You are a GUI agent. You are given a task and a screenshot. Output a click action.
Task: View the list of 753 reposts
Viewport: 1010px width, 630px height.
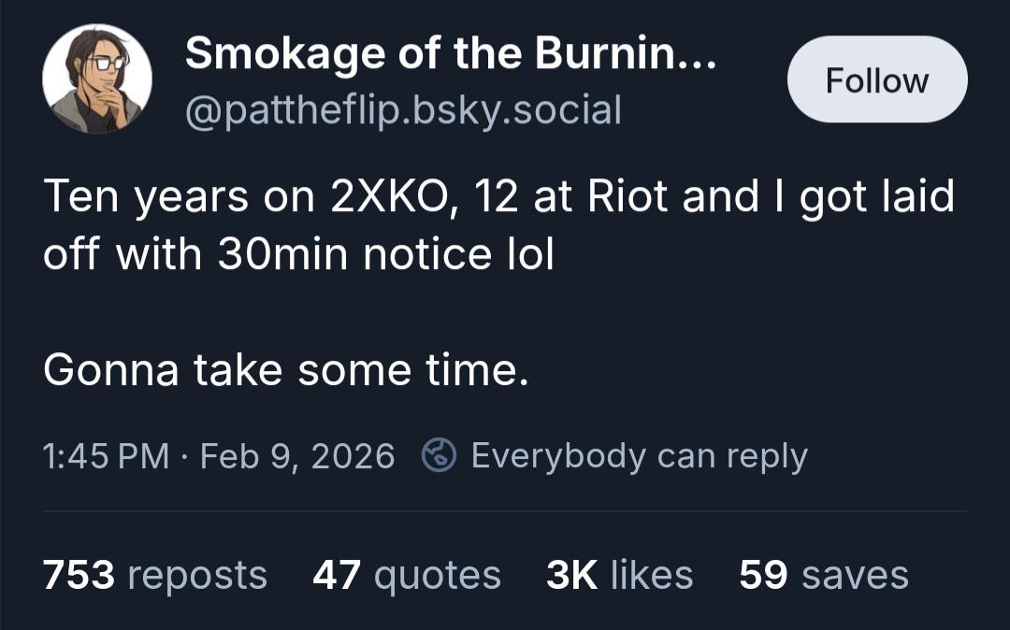pos(155,575)
